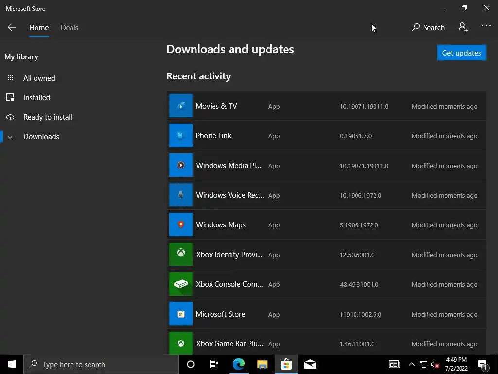Open the Mail app from the taskbar
498x374 pixels.
[x=310, y=364]
